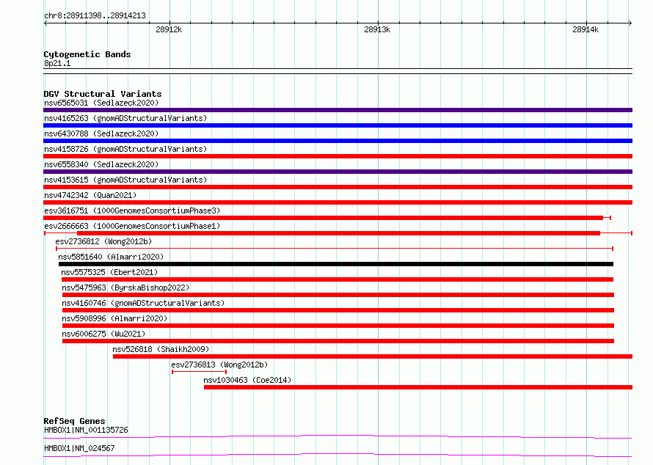
Task: Select esv2666663 1000GenomesConsortiumPhase1 label
Action: 132,226
